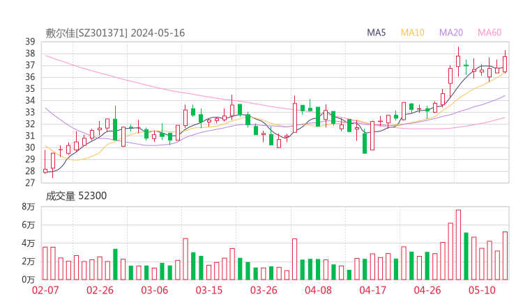
Task: Click the 2万 volume axis label
Action: point(29,261)
